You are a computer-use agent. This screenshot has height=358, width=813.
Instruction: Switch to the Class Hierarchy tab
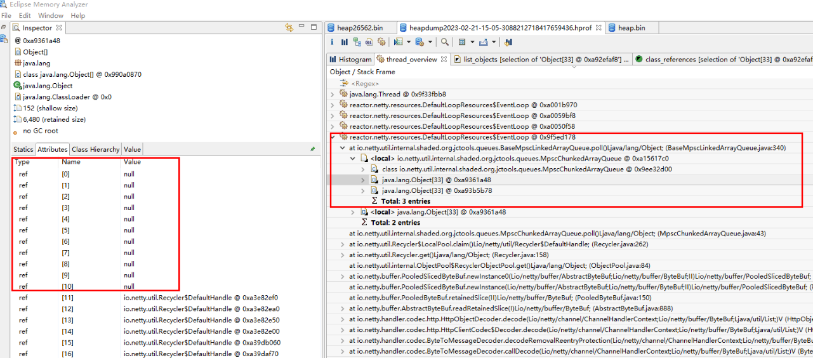point(95,149)
